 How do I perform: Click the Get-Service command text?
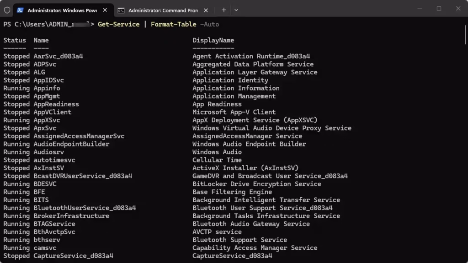pyautogui.click(x=118, y=24)
